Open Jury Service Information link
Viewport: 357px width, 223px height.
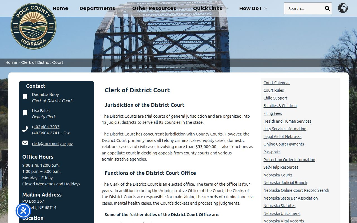tap(285, 129)
